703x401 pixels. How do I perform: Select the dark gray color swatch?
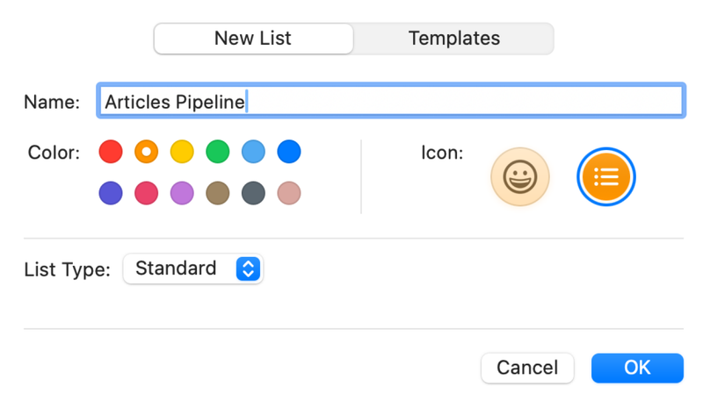(253, 193)
